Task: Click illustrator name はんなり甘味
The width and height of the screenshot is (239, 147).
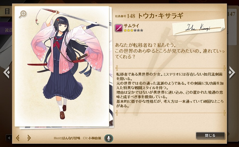Action: tap(71, 138)
